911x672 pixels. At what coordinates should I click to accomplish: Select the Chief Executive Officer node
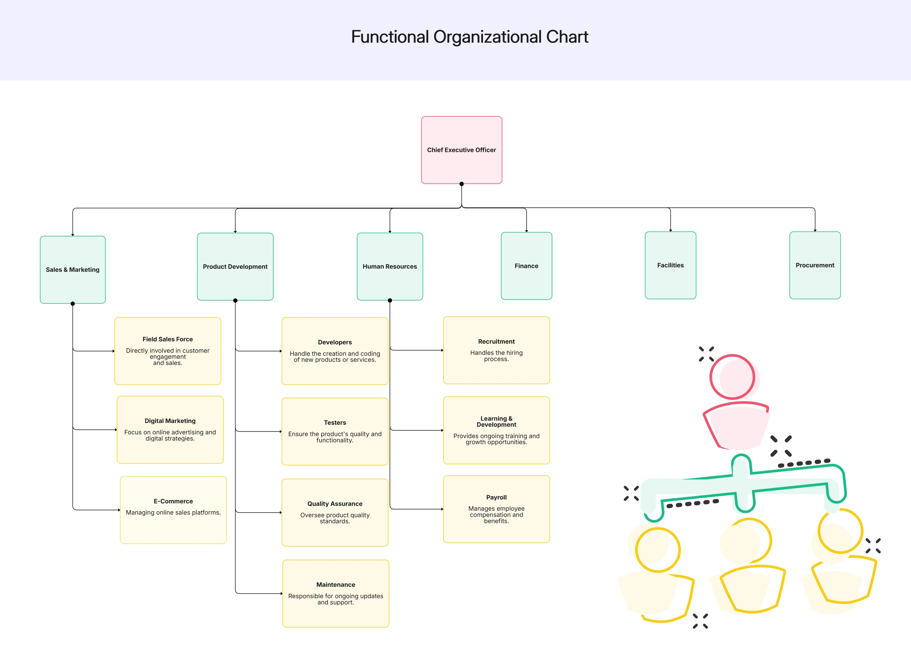coord(462,150)
